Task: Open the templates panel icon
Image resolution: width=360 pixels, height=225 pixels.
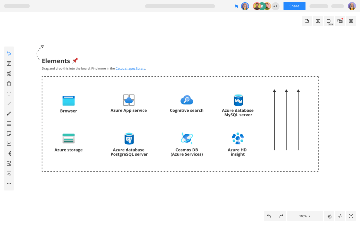Action: pyautogui.click(x=9, y=63)
